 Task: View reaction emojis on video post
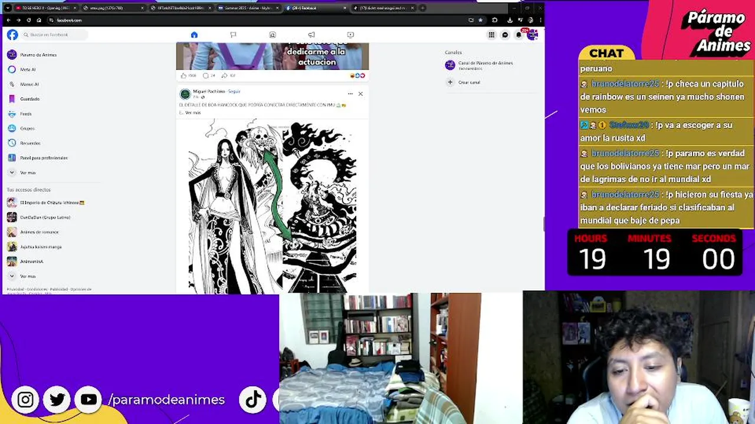click(358, 75)
